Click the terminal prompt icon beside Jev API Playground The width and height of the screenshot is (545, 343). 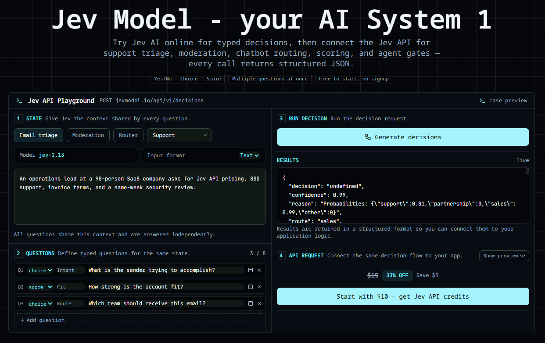[x=19, y=101]
